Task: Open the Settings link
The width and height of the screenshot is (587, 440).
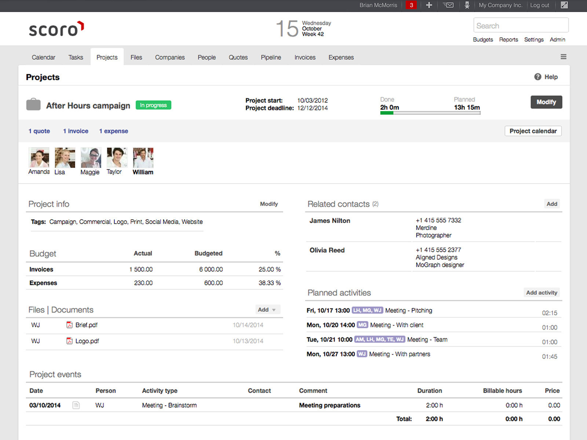Action: 534,40
